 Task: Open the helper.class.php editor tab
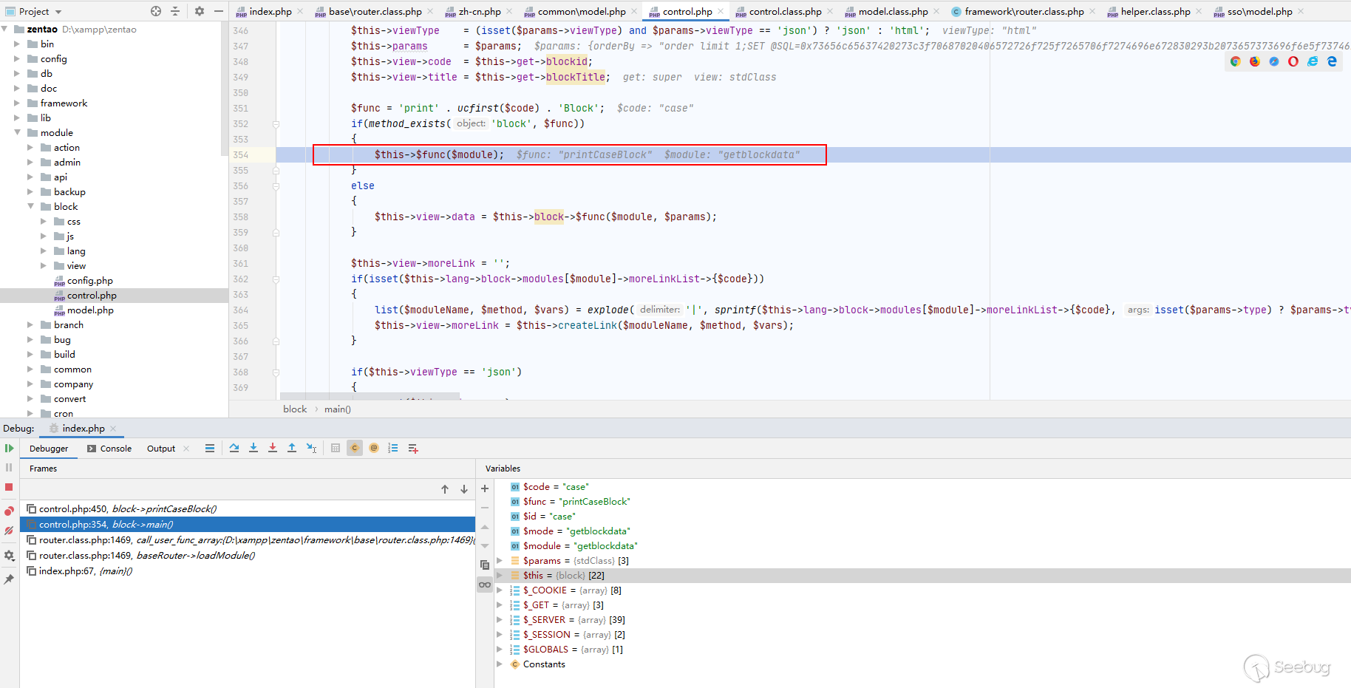click(1154, 11)
